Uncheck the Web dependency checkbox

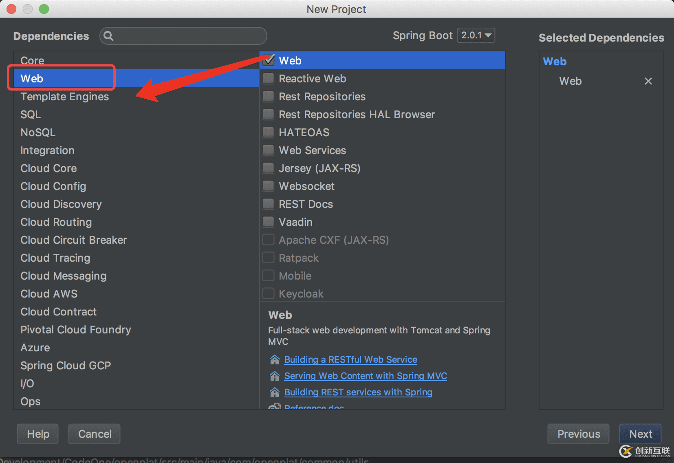269,60
